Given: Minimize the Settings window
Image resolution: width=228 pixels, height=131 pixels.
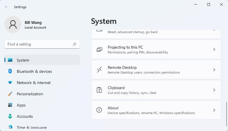Looking at the screenshot, I should pos(196,4).
